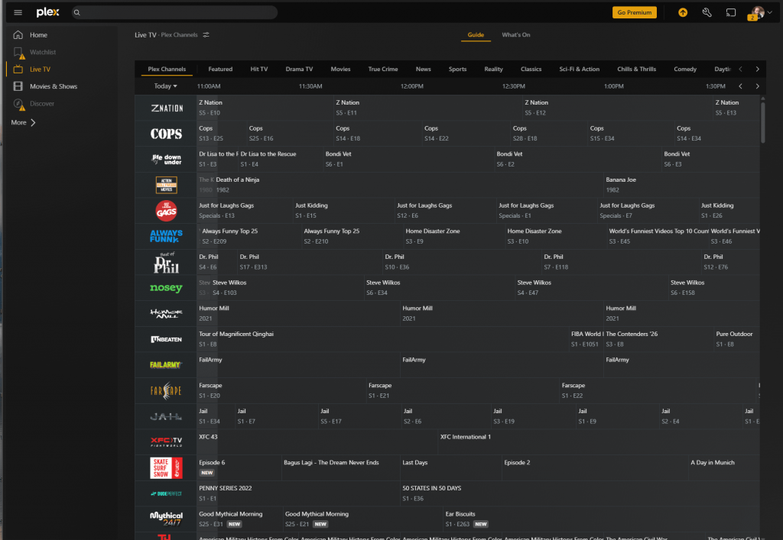Image resolution: width=783 pixels, height=540 pixels.
Task: Open the Discover sidebar link
Action: click(42, 104)
